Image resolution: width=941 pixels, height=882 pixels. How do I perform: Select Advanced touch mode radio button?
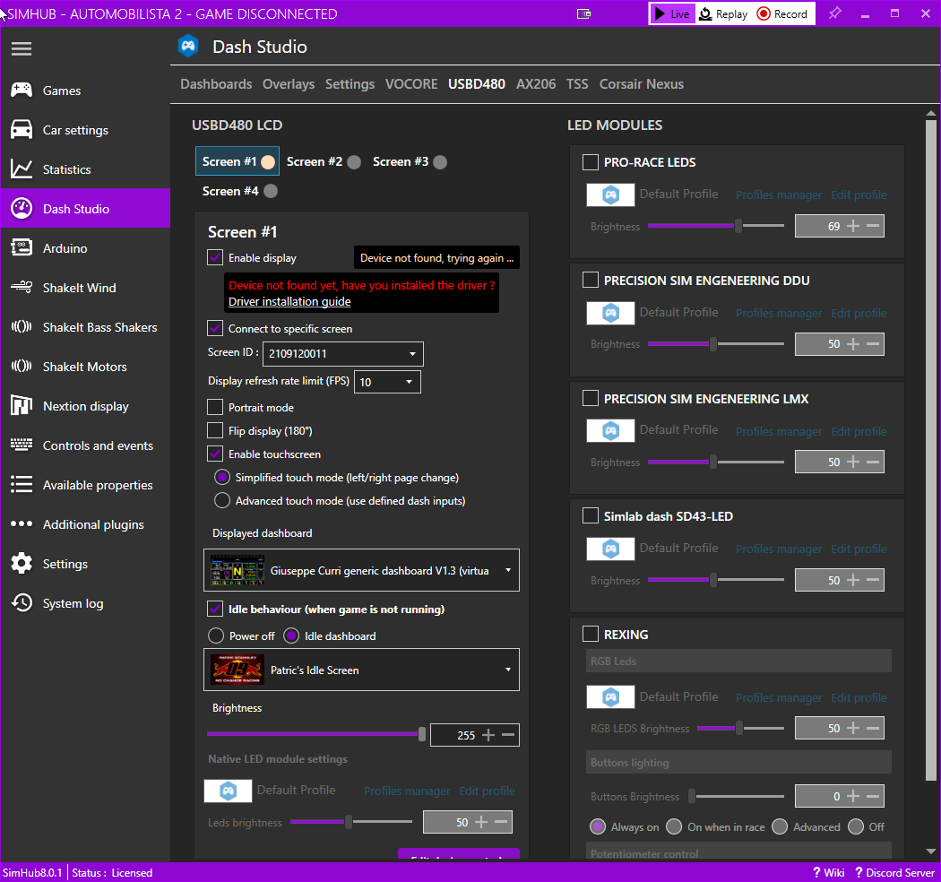tap(222, 501)
